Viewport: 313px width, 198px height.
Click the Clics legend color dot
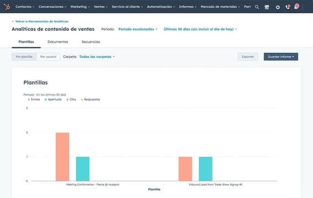[x=67, y=100]
